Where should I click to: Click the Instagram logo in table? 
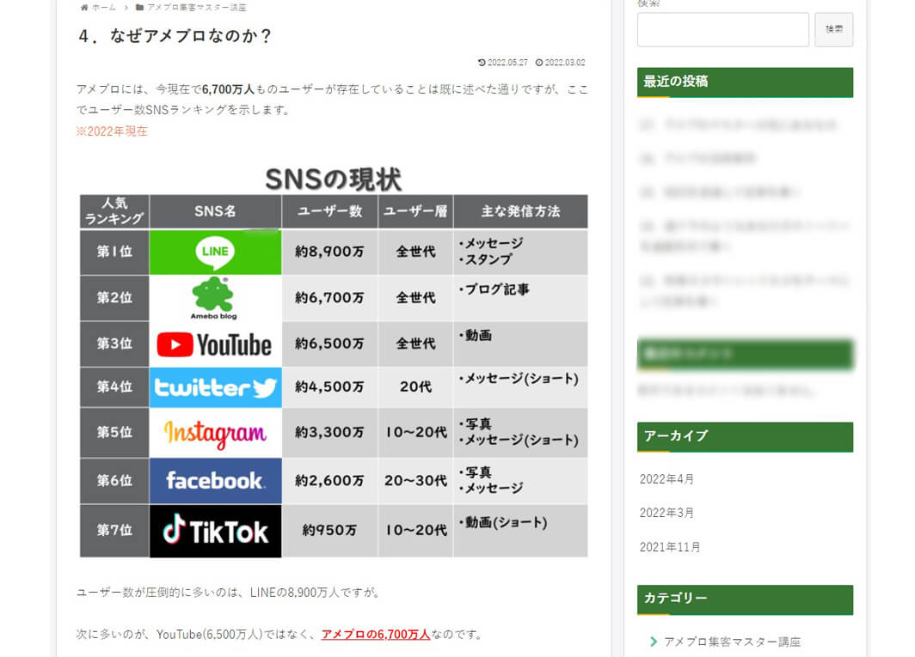[215, 433]
